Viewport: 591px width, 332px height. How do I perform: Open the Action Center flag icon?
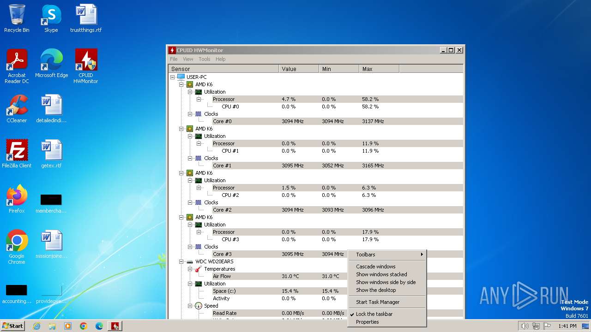click(x=547, y=326)
